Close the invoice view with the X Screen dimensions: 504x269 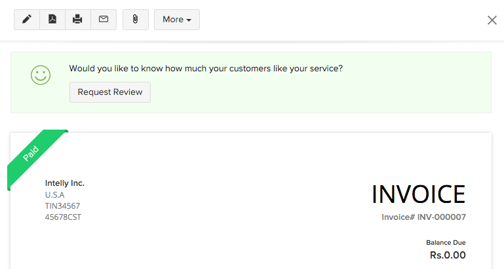[x=492, y=20]
